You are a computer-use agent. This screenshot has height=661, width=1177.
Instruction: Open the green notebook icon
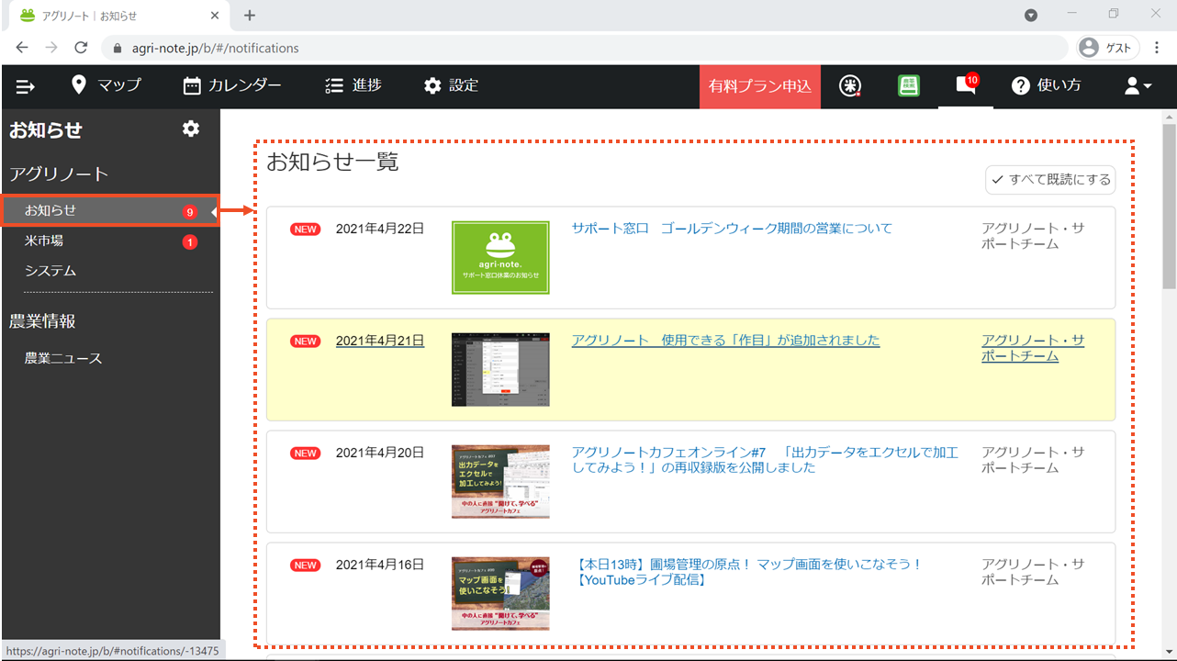(909, 86)
